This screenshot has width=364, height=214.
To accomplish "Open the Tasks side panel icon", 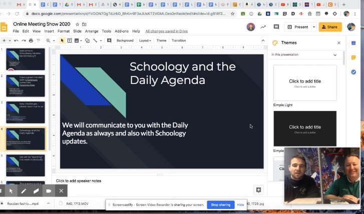I will [353, 72].
